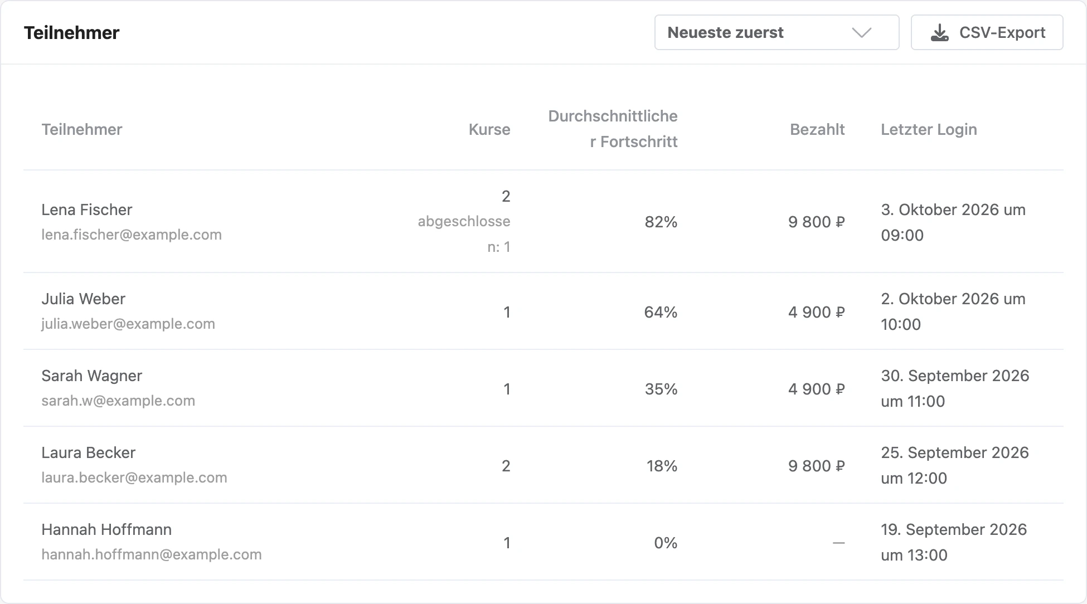The image size is (1087, 604).
Task: Click the download icon in CSV-Export
Action: (940, 33)
